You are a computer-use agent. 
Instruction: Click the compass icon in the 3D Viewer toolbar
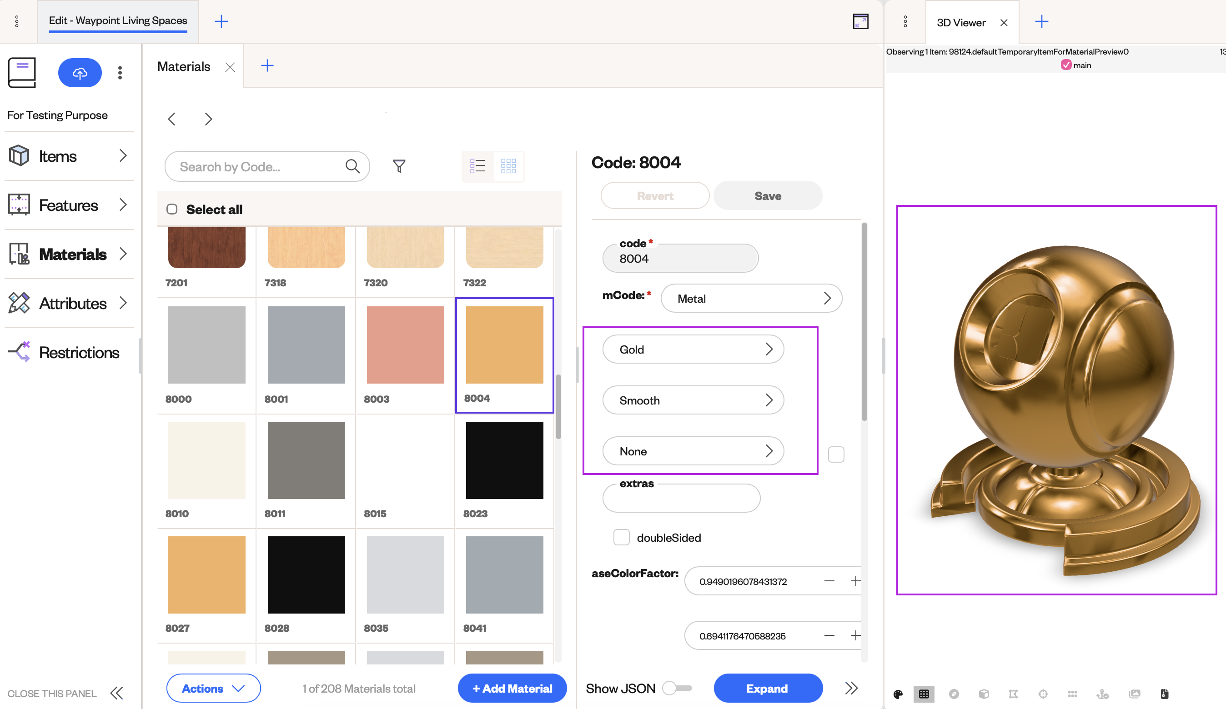point(954,694)
